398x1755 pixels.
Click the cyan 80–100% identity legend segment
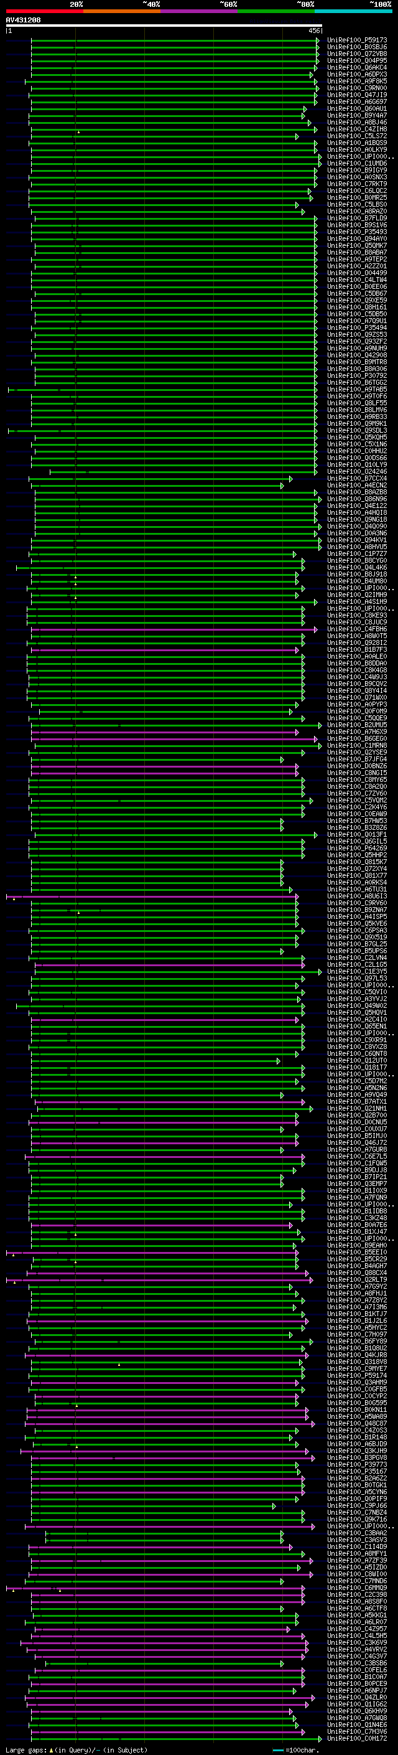pos(353,11)
